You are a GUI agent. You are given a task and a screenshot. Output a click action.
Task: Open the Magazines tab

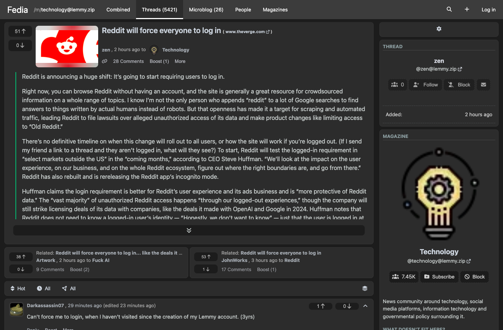[x=275, y=10]
